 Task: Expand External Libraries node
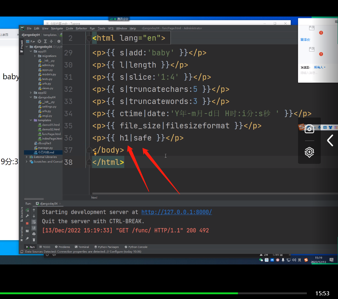click(27, 157)
